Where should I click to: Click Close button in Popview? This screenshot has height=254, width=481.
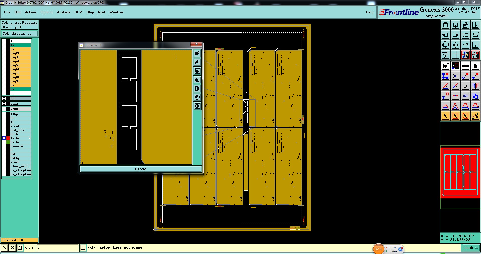(141, 169)
